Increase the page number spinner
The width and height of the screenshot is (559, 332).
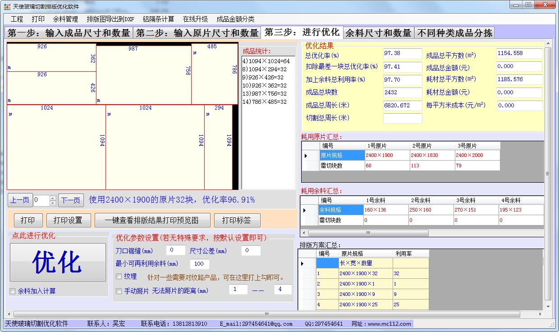coord(53,198)
